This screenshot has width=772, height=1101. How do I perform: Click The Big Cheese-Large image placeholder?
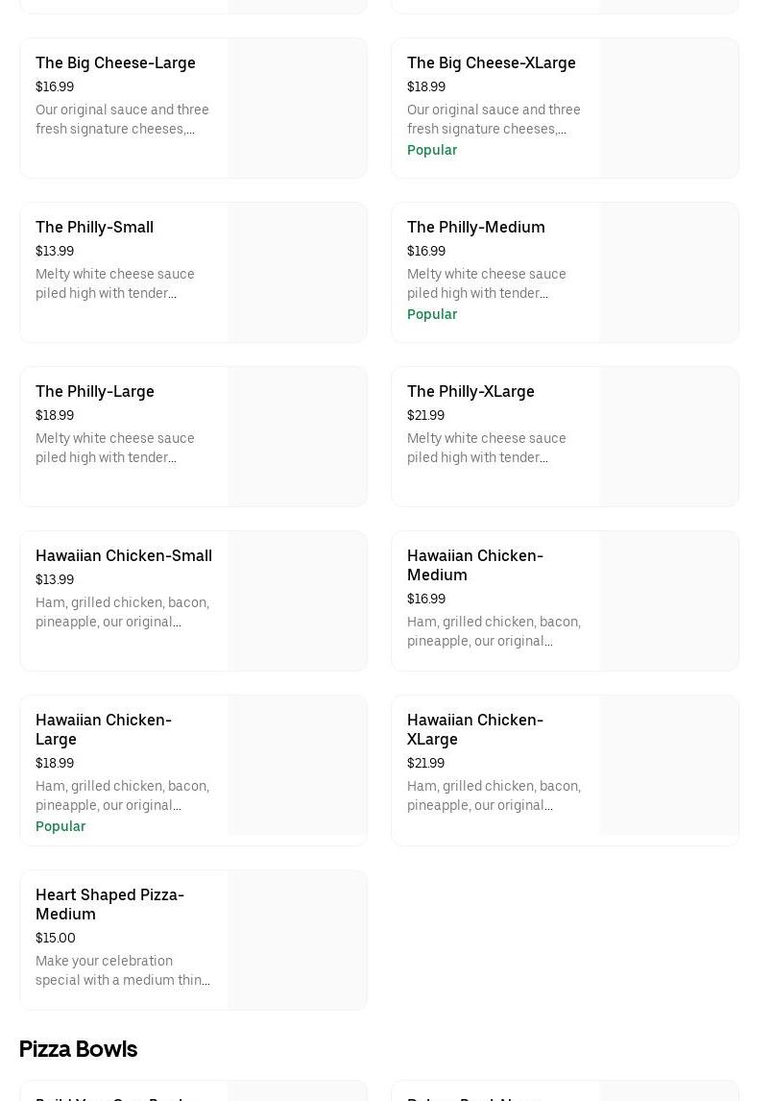coord(297,109)
